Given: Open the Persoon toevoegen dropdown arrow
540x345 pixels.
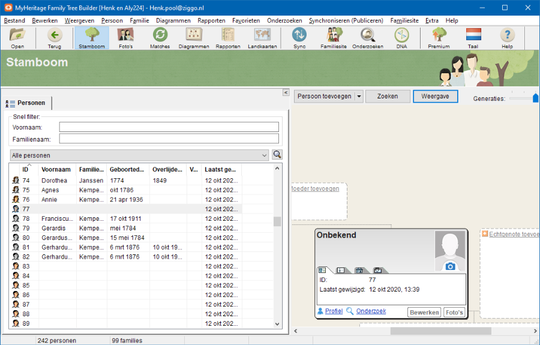Looking at the screenshot, I should [x=359, y=96].
